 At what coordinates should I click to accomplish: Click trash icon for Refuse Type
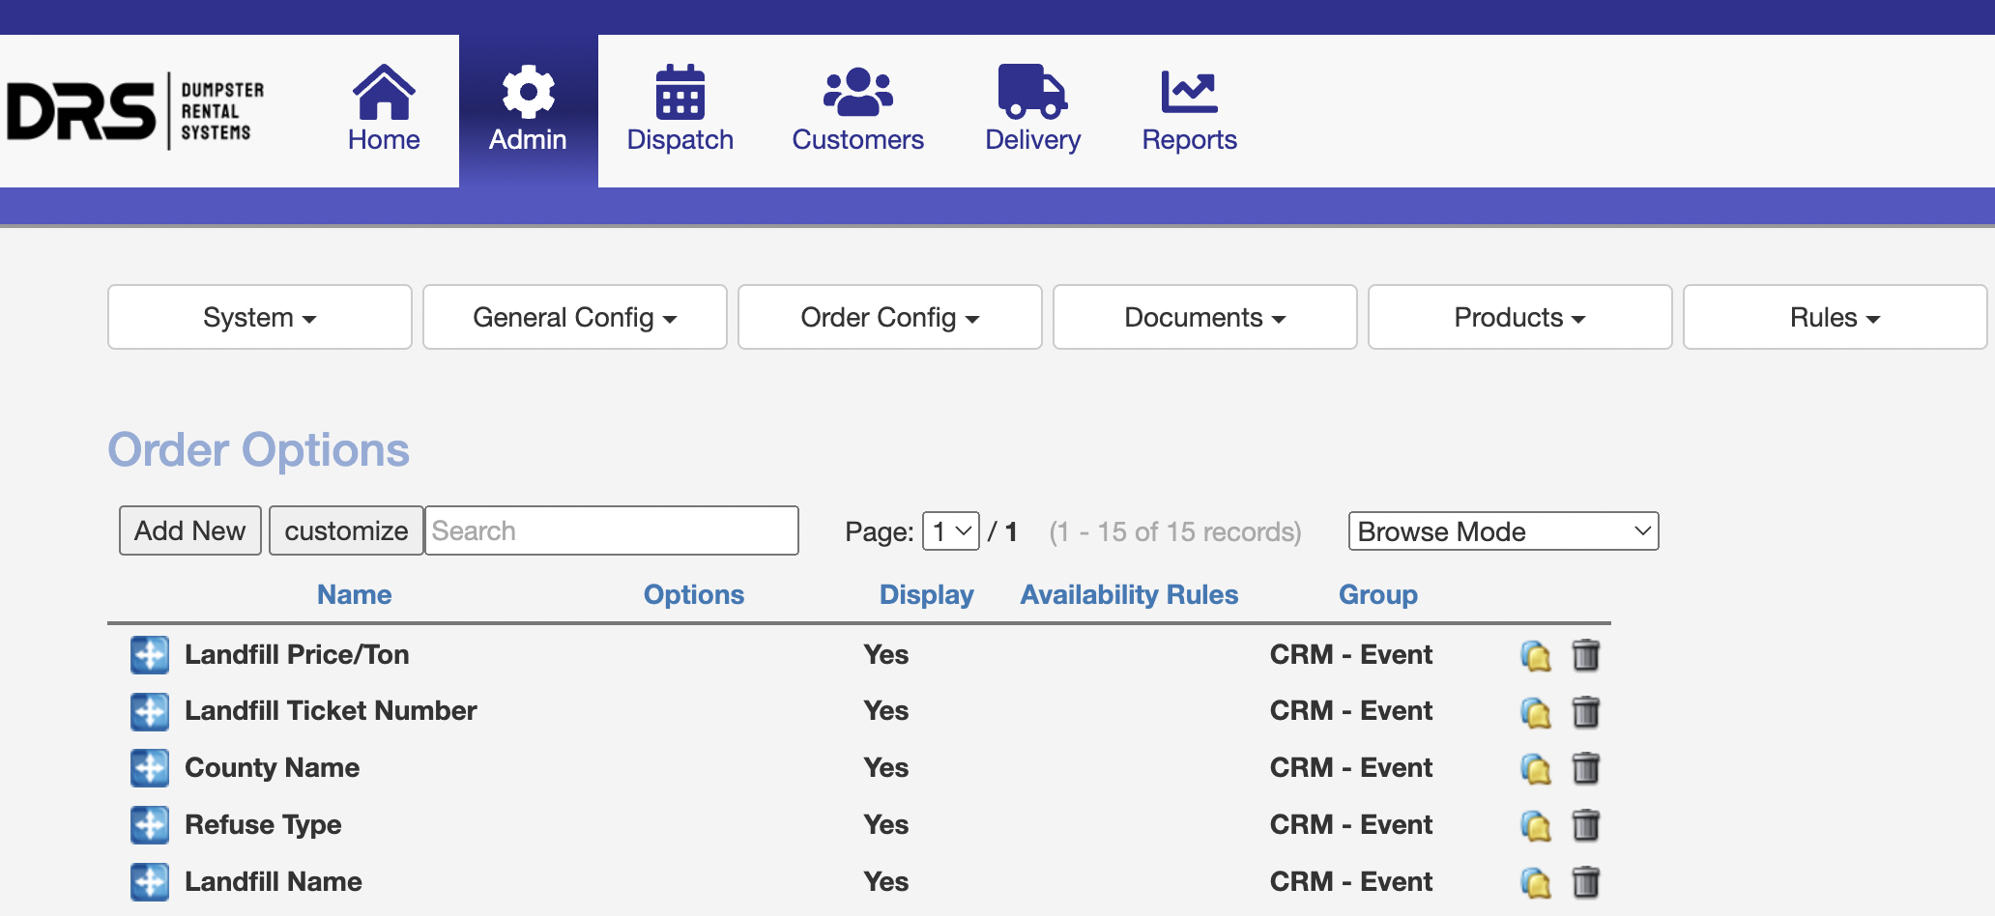tap(1585, 825)
